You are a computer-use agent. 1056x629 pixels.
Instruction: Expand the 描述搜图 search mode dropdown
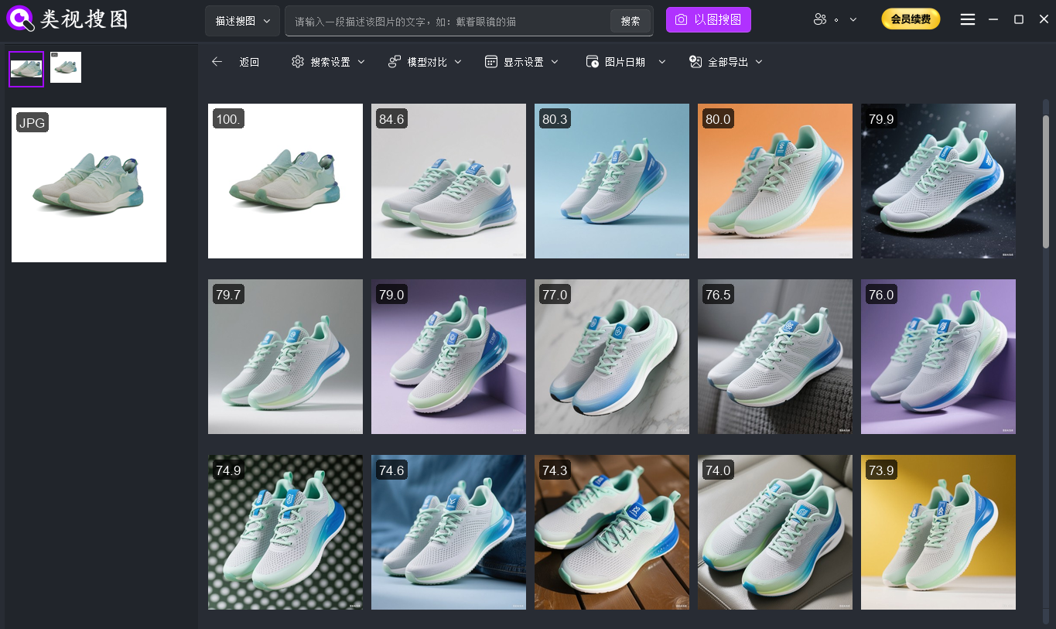click(x=242, y=21)
